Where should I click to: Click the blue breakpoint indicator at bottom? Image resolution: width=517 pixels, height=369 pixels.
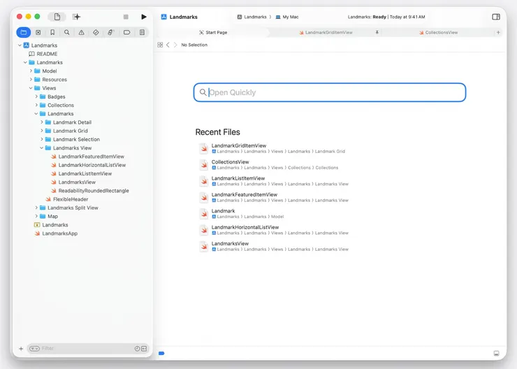pyautogui.click(x=161, y=353)
